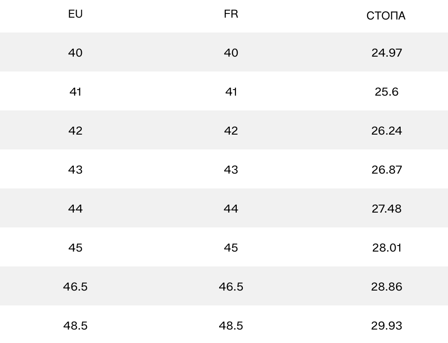Viewport: 448px width, 343px height.
Task: Select EU size 46.5 cell
Action: (75, 287)
